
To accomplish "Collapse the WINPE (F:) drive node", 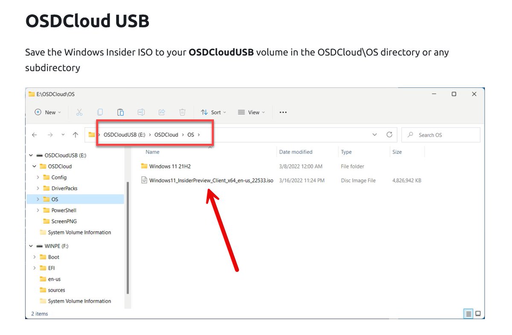I will (x=31, y=246).
